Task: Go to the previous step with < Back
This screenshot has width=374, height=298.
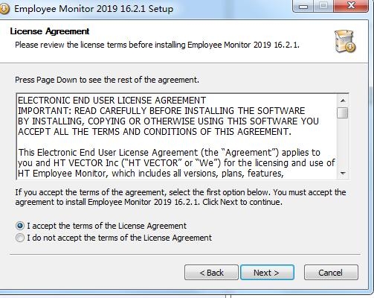Action: (x=211, y=273)
